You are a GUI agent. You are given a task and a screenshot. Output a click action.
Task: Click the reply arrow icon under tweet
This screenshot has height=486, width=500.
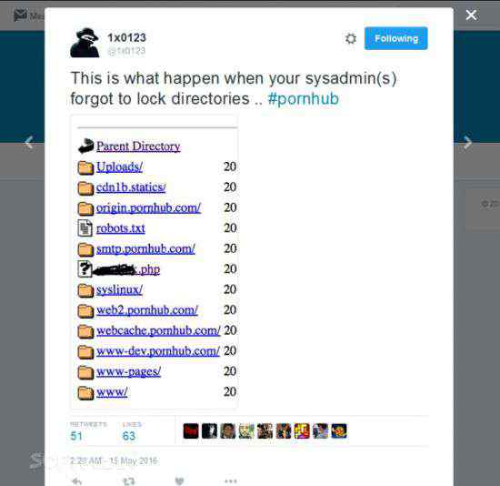[77, 481]
